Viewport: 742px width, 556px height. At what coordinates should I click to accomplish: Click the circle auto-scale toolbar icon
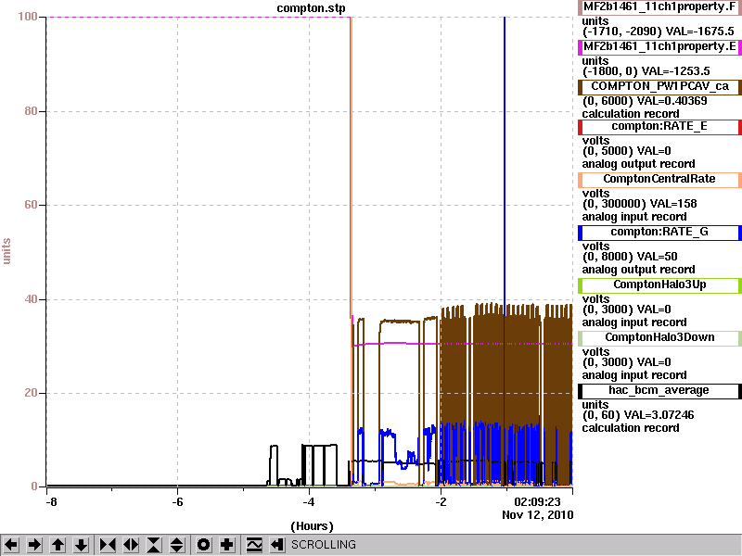tap(203, 545)
